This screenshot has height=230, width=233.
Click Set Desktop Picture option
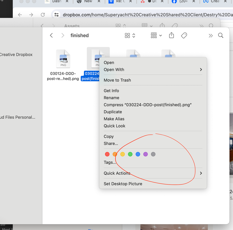coord(123,184)
